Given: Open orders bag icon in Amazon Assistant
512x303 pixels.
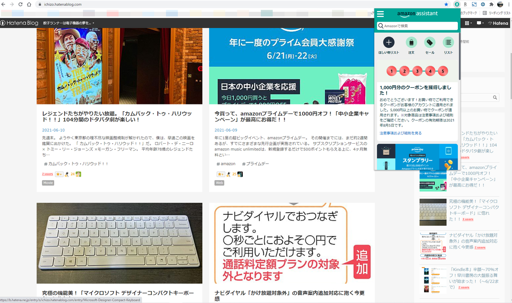Looking at the screenshot, I should tap(411, 42).
